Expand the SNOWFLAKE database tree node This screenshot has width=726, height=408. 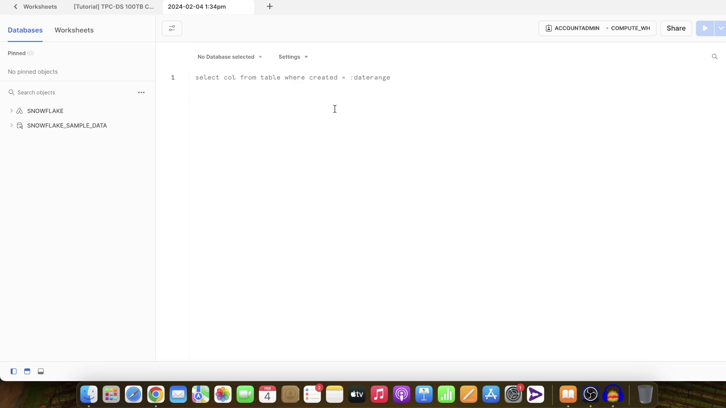pyautogui.click(x=11, y=111)
